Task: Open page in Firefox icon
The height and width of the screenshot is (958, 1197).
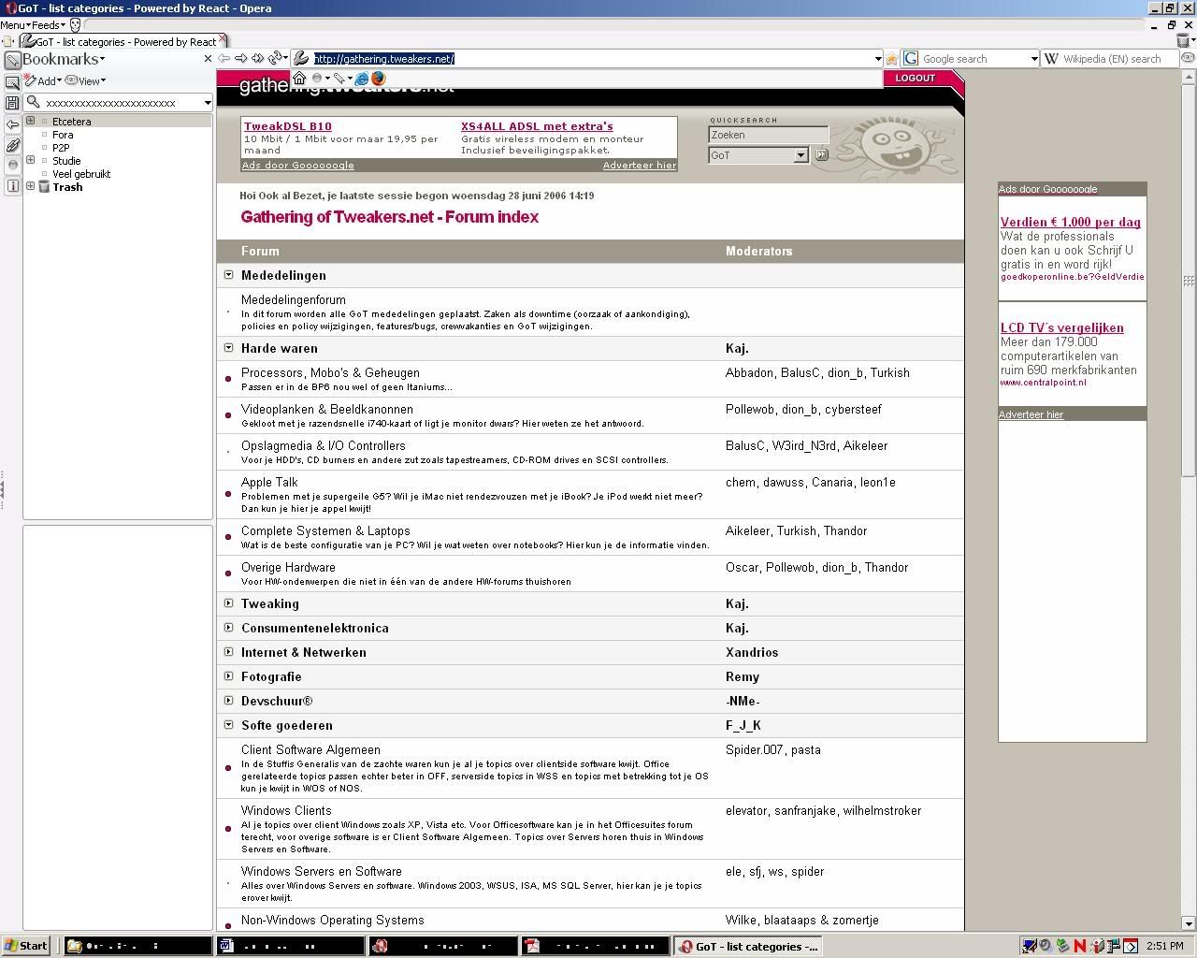Action: click(x=378, y=79)
